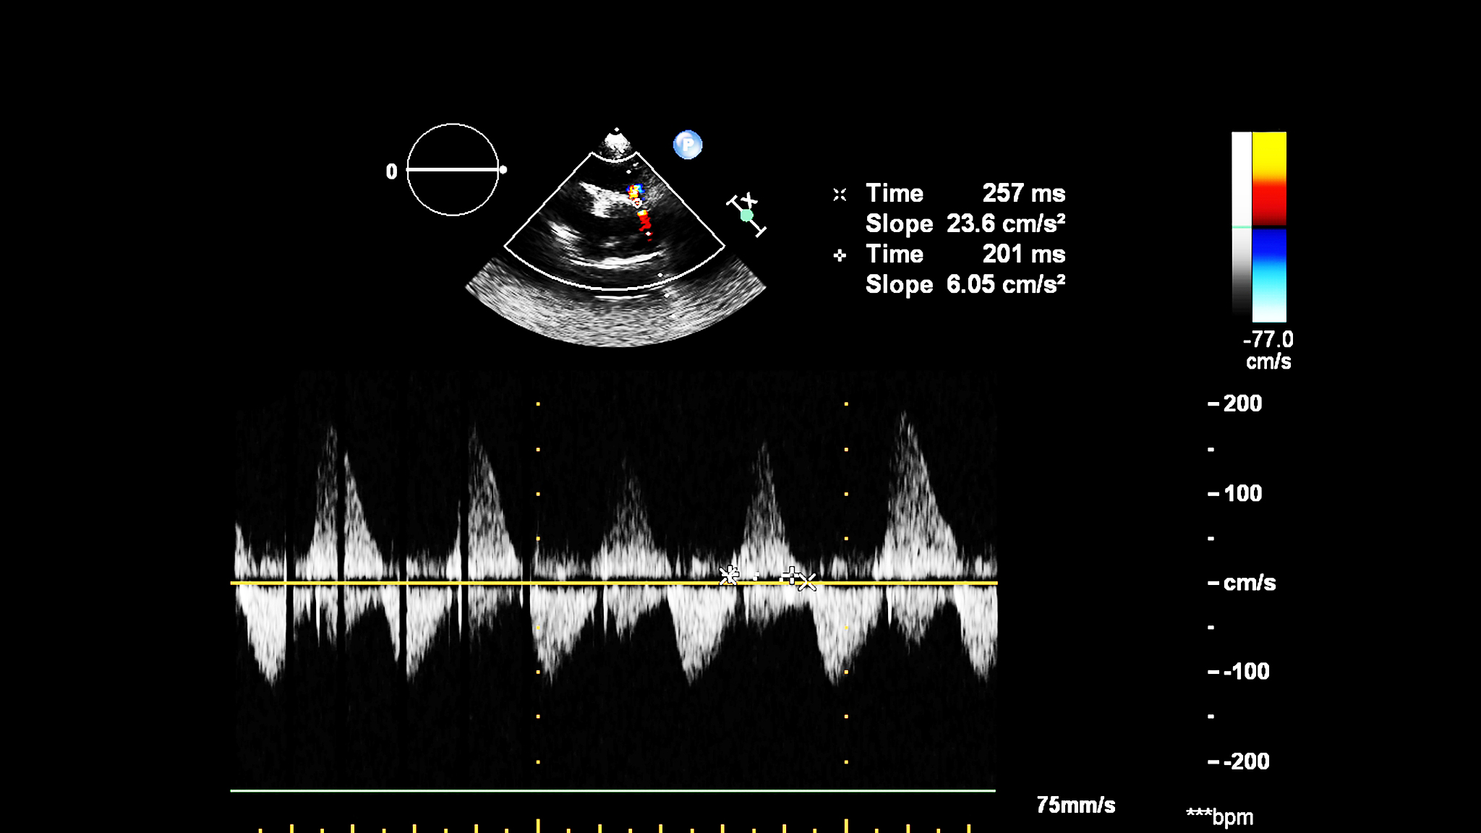This screenshot has height=833, width=1481.
Task: Select the plus-shaped caliper on the Doppler baseline
Action: tap(791, 576)
